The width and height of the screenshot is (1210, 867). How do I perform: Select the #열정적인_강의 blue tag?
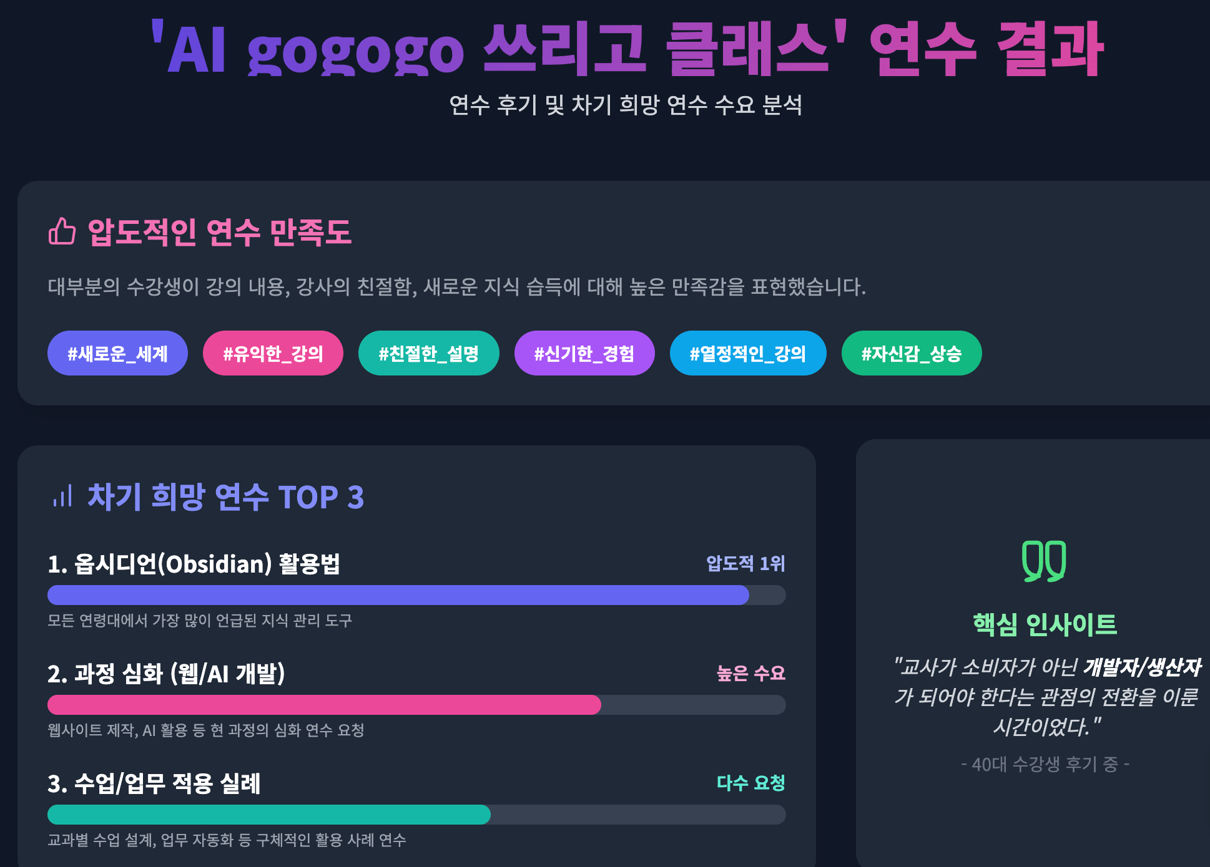pyautogui.click(x=748, y=354)
